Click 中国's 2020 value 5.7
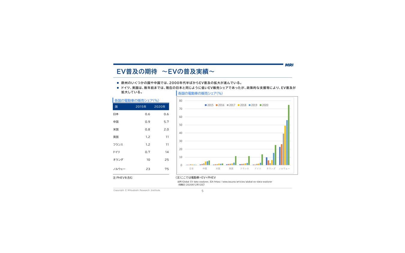The height and width of the screenshot is (253, 405). 166,122
